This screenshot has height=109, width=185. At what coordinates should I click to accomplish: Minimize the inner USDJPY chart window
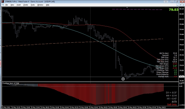pyautogui.click(x=178, y=5)
